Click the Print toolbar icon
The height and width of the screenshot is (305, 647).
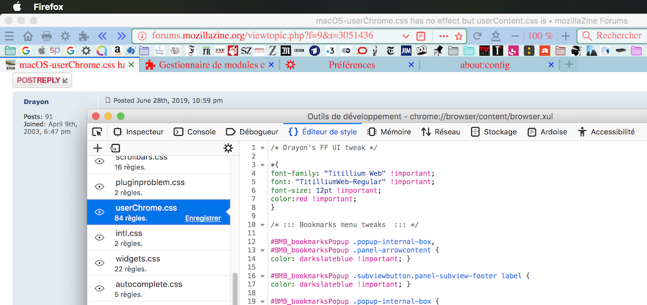point(47,36)
